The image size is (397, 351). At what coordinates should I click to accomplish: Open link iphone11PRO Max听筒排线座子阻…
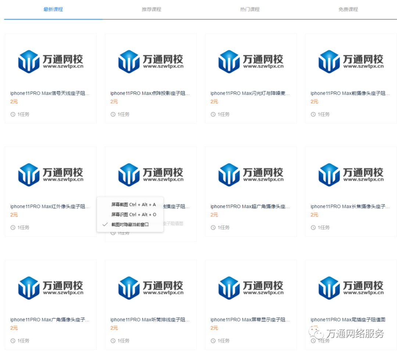(150, 319)
